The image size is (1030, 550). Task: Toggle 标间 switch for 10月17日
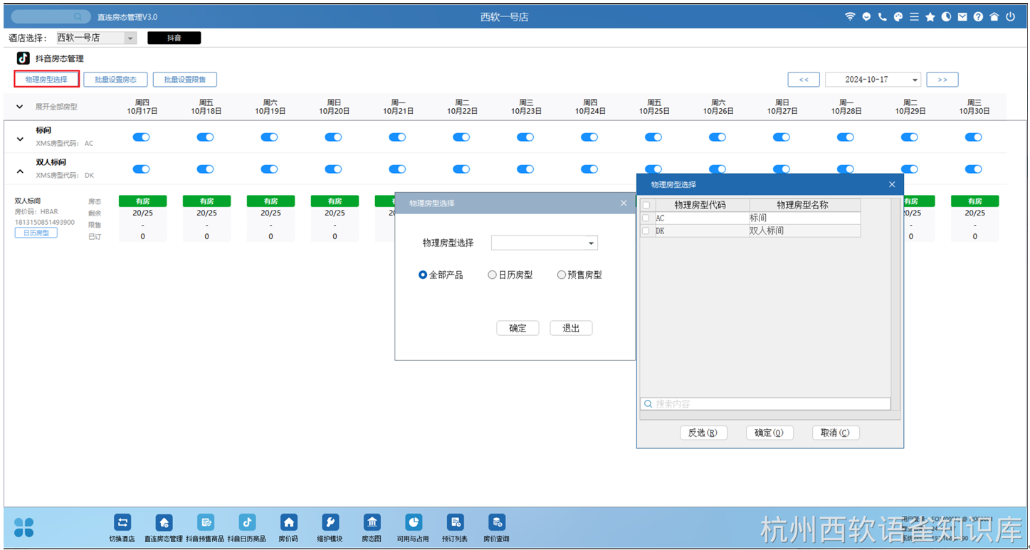coord(141,137)
